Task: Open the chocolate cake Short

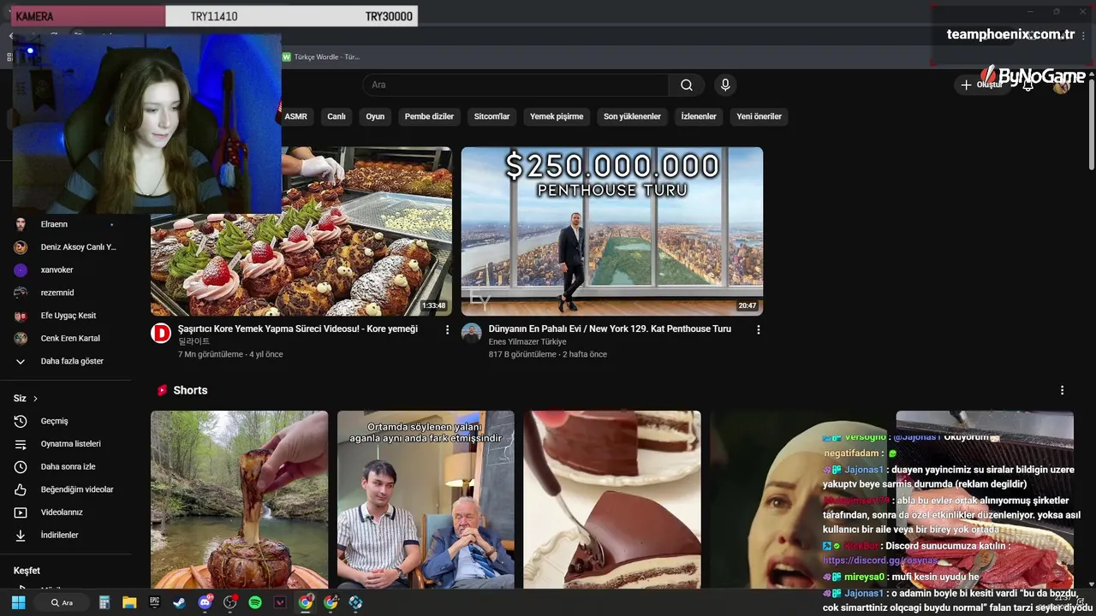Action: 612,500
